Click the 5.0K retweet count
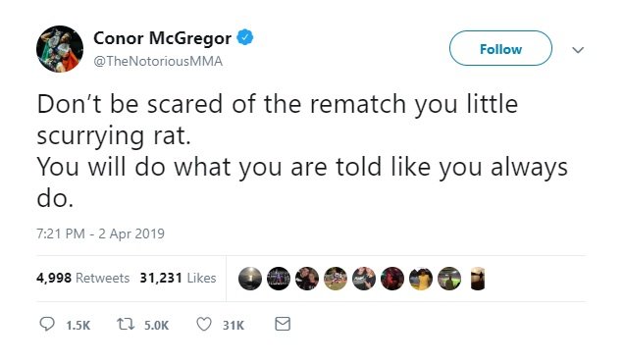The height and width of the screenshot is (362, 624). coord(156,326)
